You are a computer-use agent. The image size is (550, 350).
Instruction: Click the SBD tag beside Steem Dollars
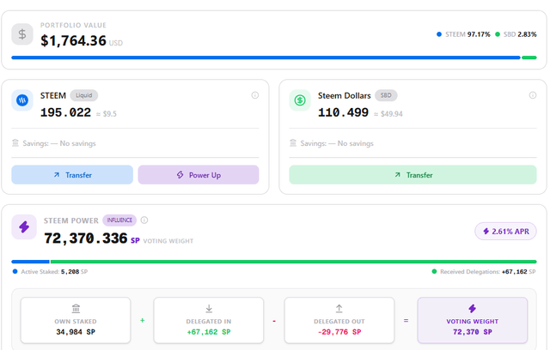tap(386, 95)
